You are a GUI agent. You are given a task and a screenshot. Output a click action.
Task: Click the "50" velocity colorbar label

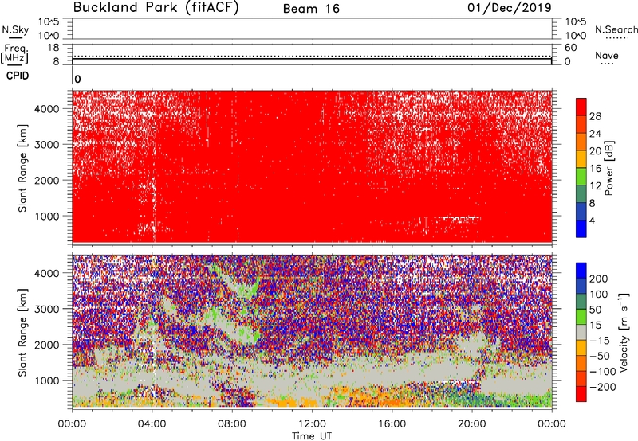pyautogui.click(x=595, y=310)
